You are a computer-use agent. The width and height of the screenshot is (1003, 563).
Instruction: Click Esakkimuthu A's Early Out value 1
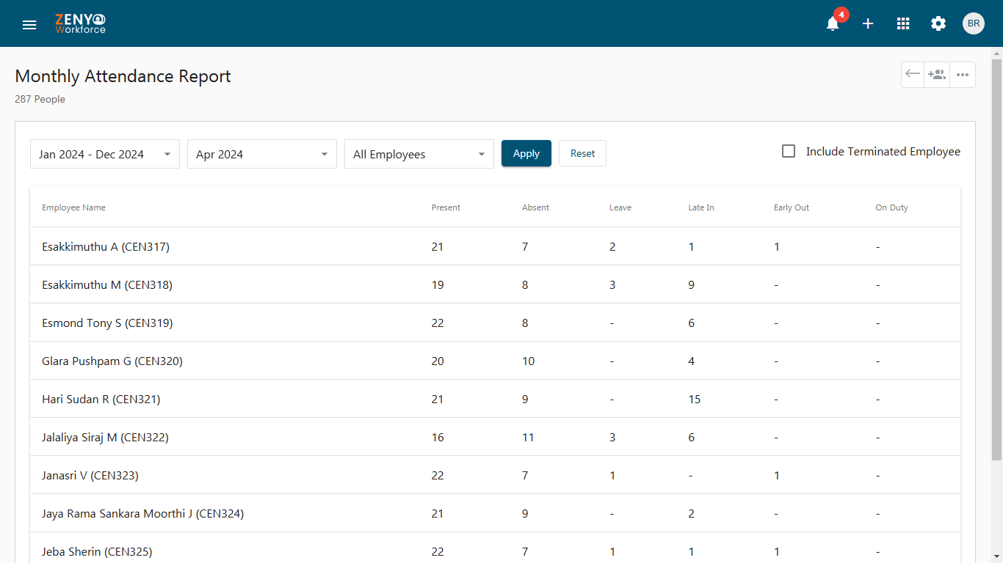tap(777, 247)
